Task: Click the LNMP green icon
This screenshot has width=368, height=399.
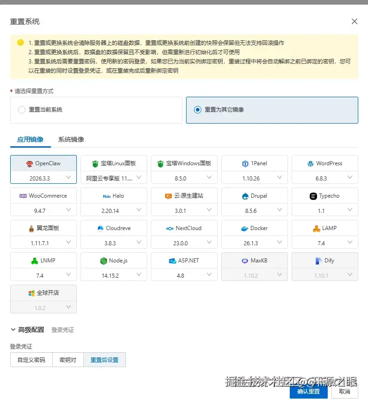Action: pyautogui.click(x=35, y=261)
